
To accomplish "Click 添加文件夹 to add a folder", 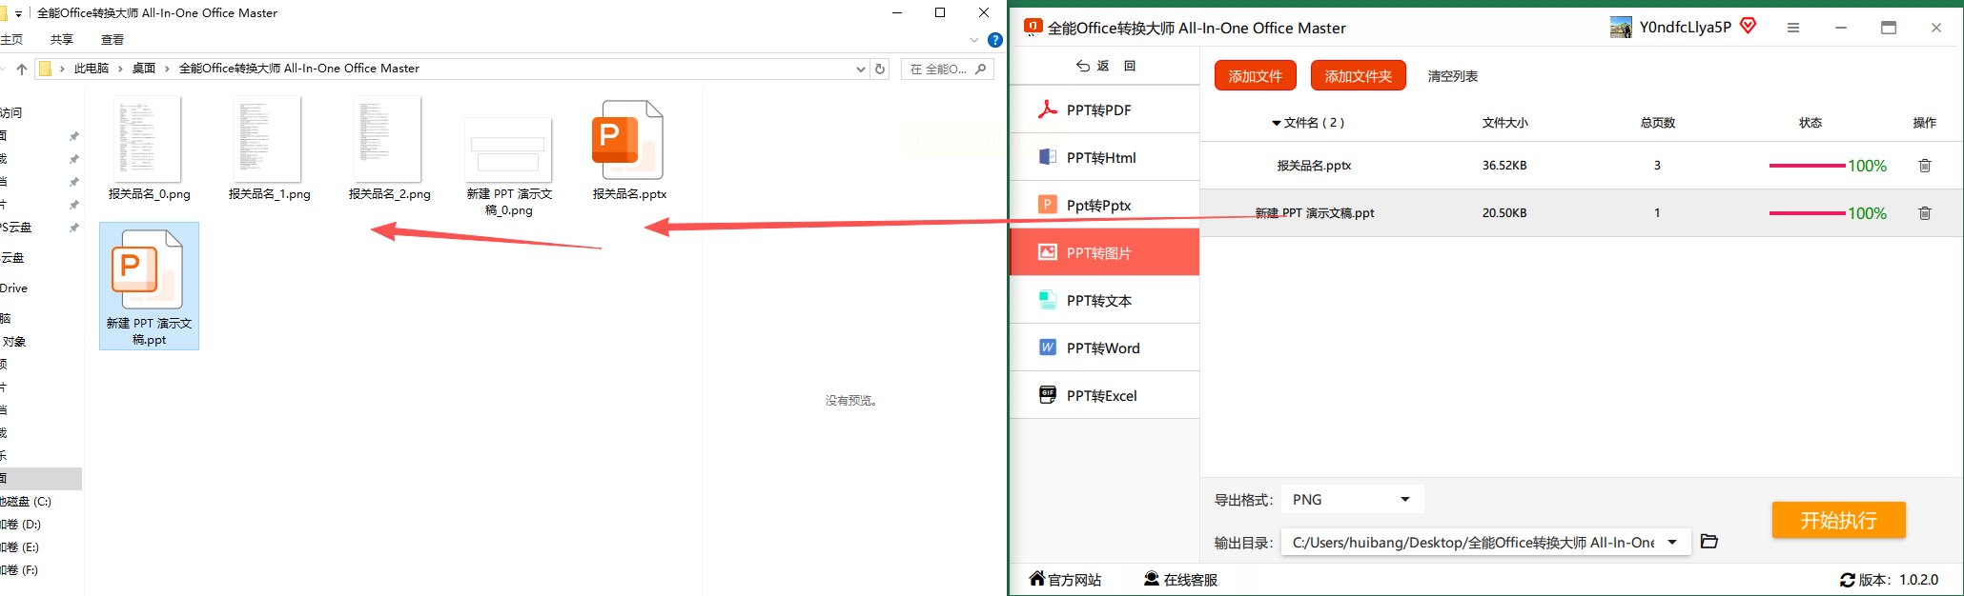I will click(x=1358, y=75).
